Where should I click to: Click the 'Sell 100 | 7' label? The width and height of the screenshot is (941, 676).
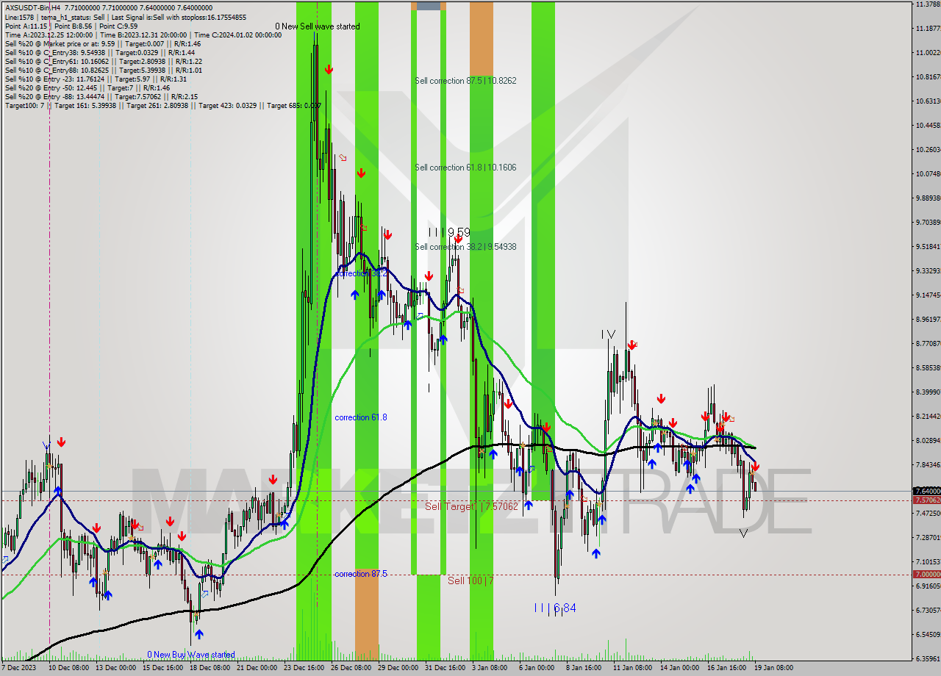(x=470, y=580)
